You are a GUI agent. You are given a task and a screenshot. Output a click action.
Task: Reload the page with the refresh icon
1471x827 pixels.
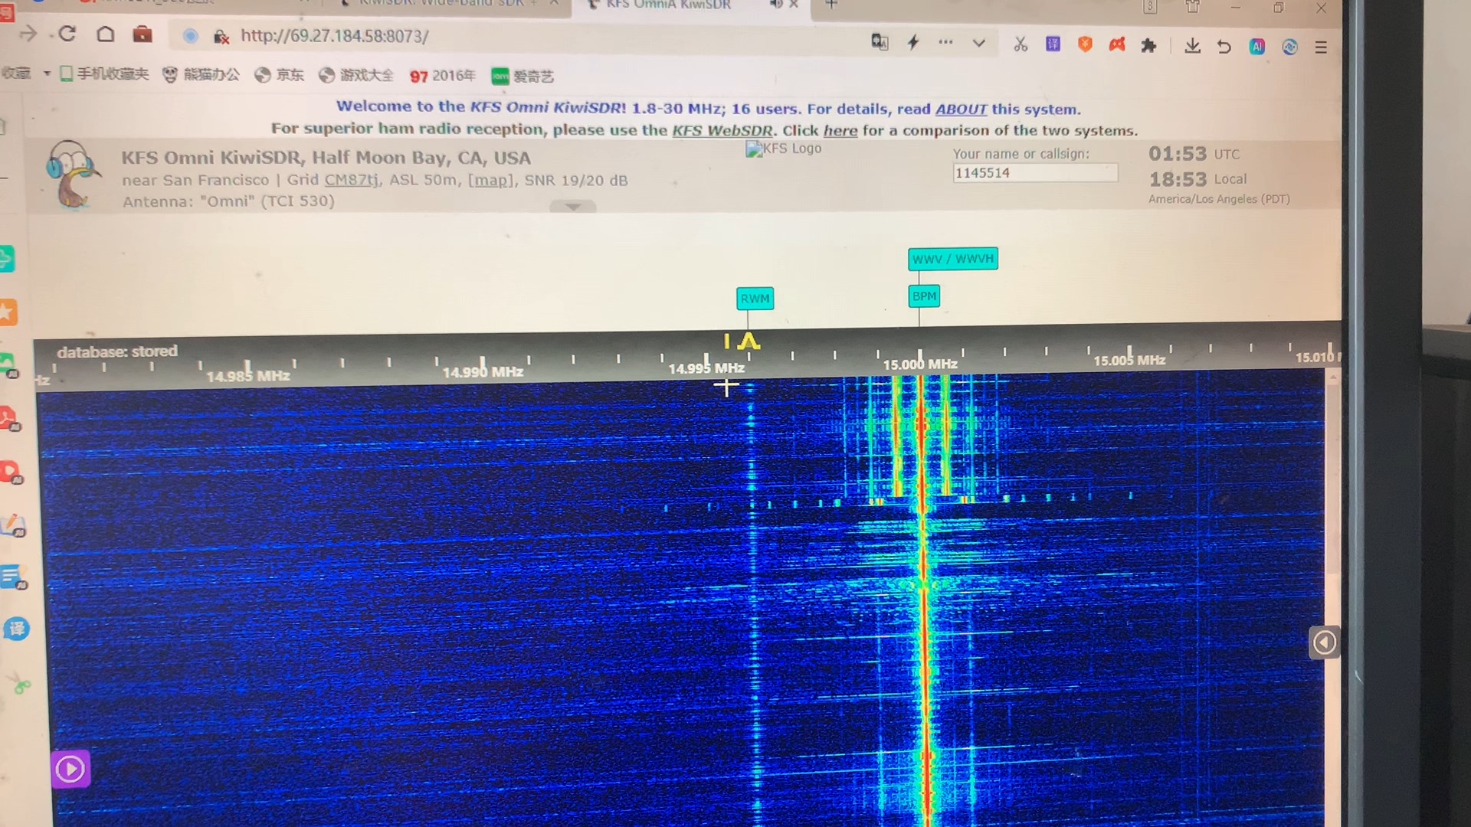coord(67,34)
